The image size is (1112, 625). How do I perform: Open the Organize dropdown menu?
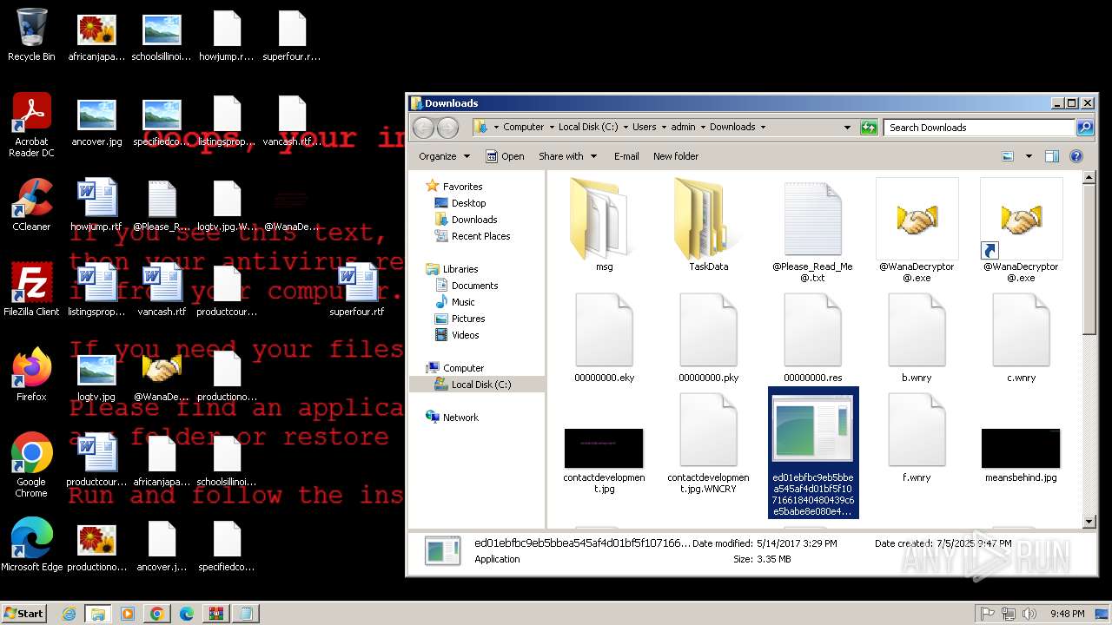[x=444, y=156]
